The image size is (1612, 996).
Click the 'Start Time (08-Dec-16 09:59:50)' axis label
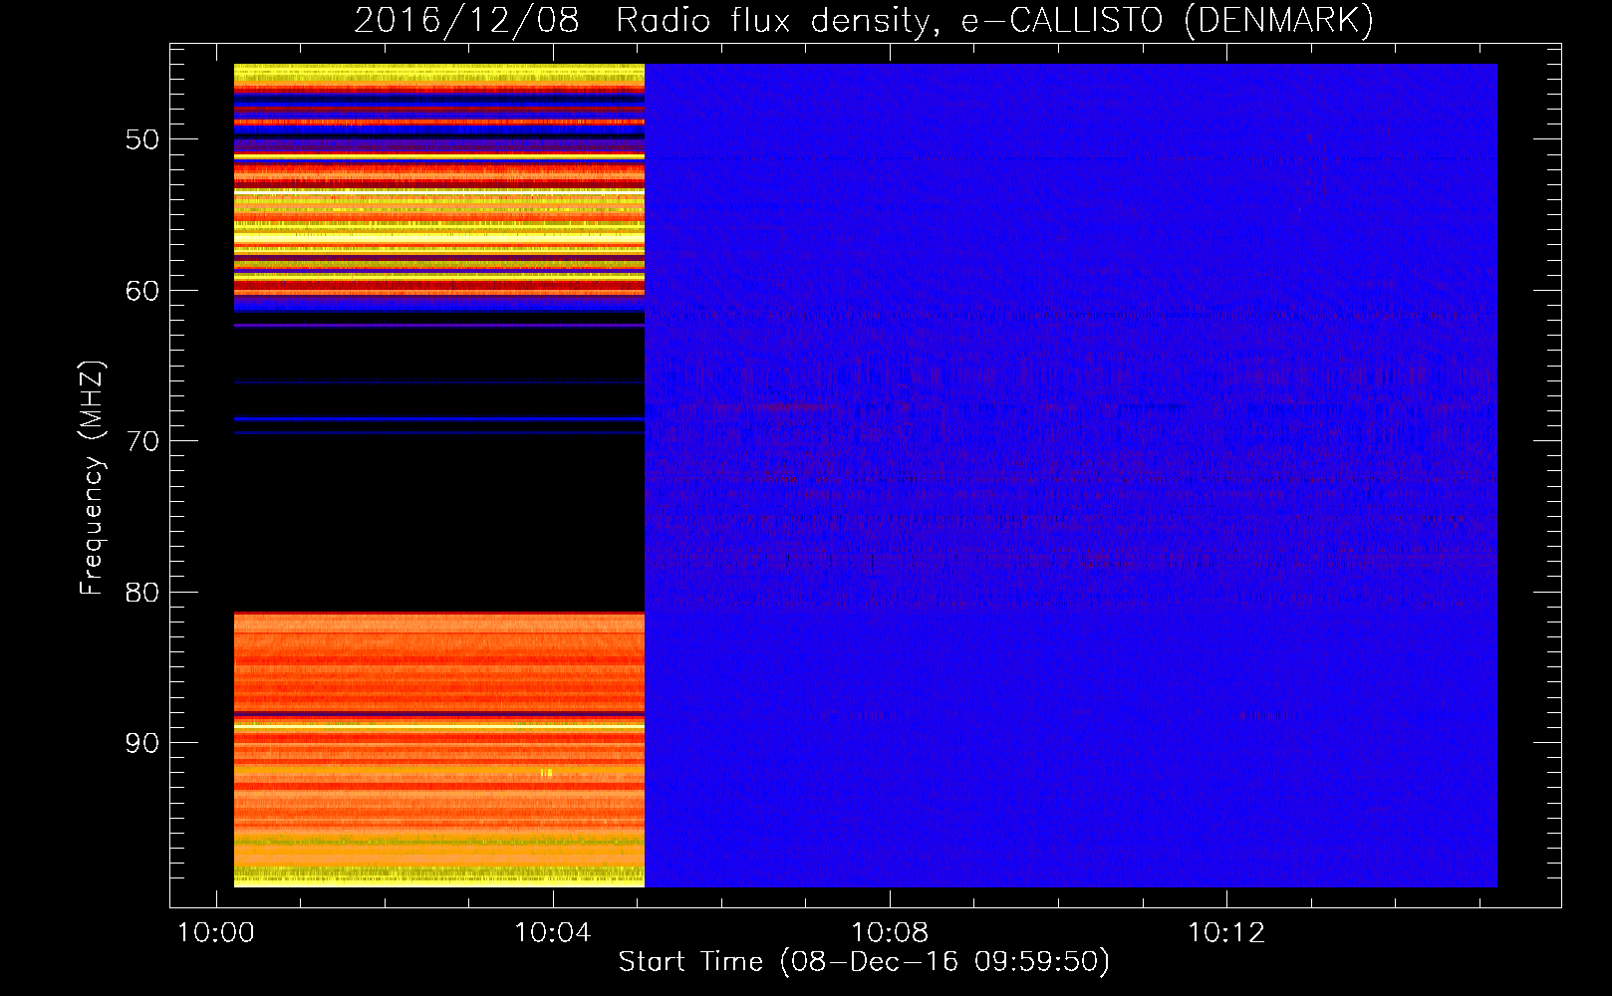tap(864, 962)
